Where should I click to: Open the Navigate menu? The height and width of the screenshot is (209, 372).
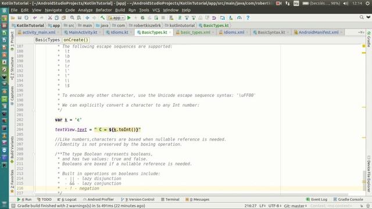53,10
